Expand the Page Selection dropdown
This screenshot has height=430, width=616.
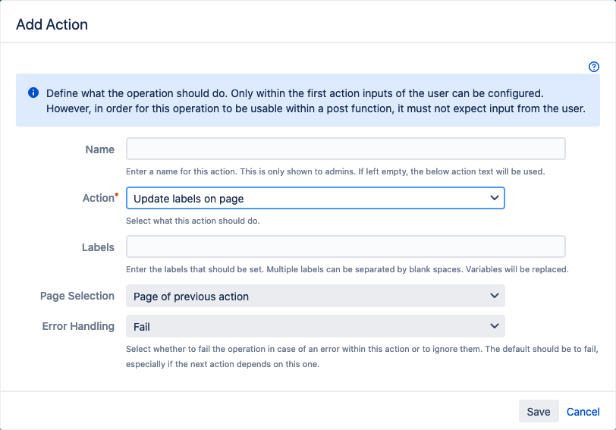(315, 296)
